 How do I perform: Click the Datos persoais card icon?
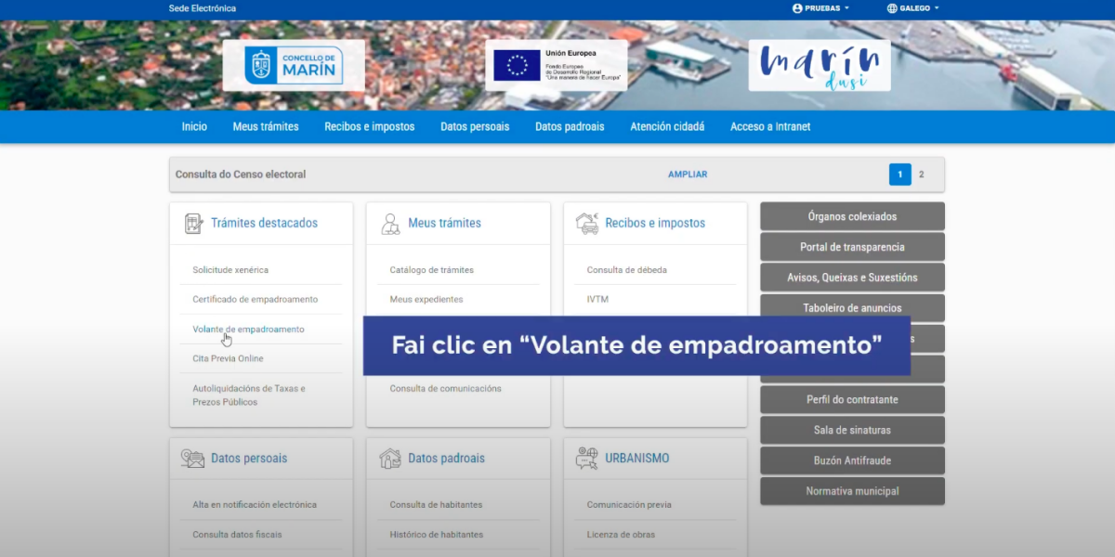tap(193, 458)
